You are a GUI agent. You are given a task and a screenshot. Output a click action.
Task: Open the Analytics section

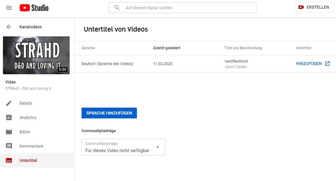click(x=37, y=117)
